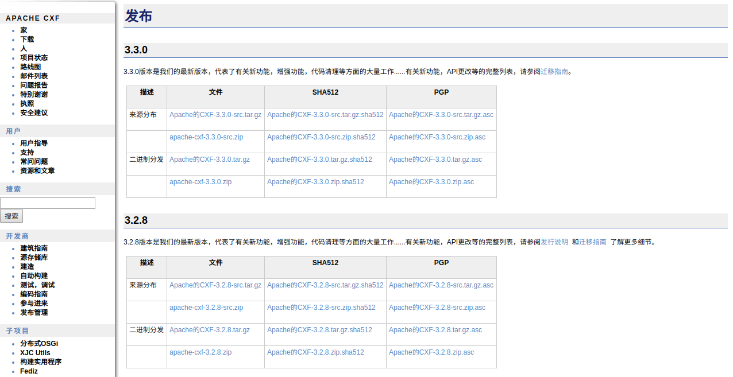
Task: Download Apache的CXF-3.2.8-src.tar.gz file
Action: pos(215,285)
